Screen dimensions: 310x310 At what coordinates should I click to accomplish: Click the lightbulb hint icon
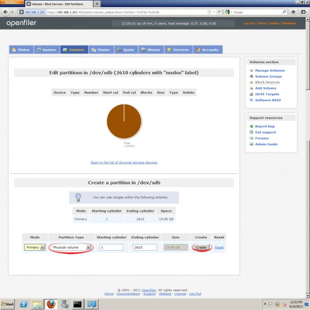pyautogui.click(x=78, y=197)
